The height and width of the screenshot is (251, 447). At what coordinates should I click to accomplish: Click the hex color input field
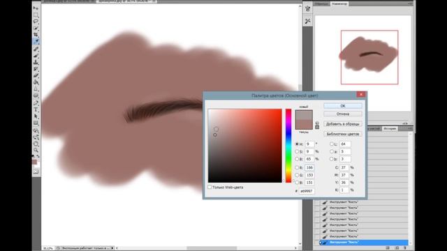307,191
